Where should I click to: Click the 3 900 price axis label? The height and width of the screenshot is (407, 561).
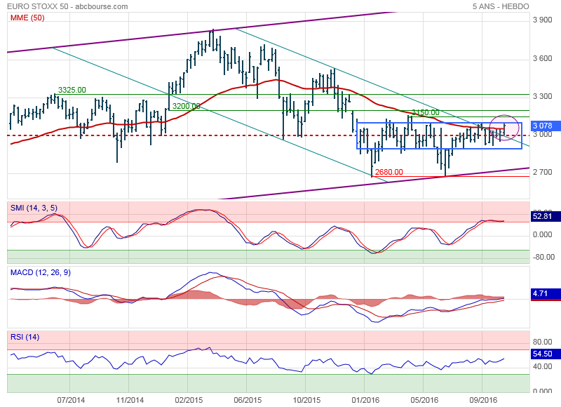point(542,20)
